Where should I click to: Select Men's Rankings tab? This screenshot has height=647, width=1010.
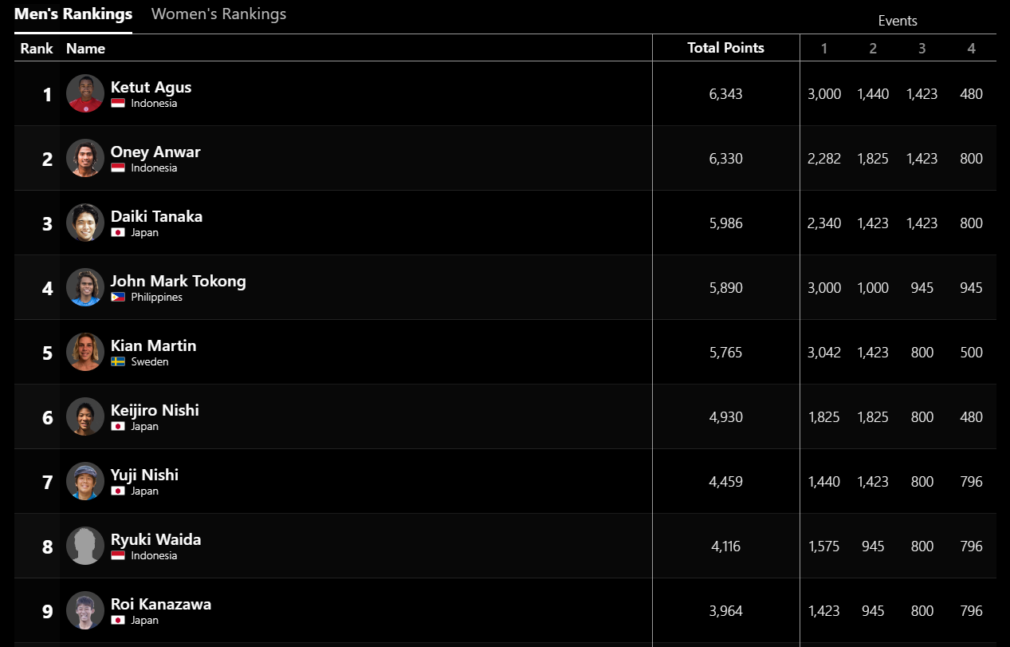(x=73, y=14)
